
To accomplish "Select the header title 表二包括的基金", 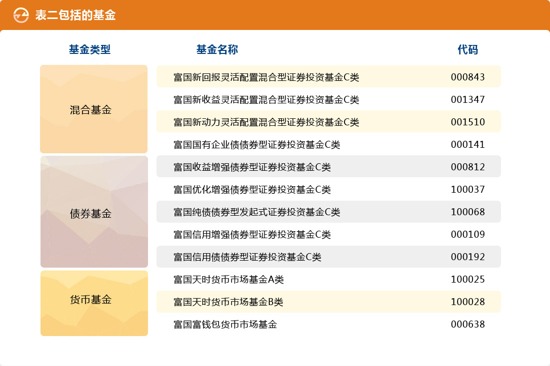I will pos(75,15).
